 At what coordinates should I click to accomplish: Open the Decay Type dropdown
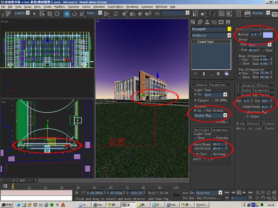(x=270, y=44)
